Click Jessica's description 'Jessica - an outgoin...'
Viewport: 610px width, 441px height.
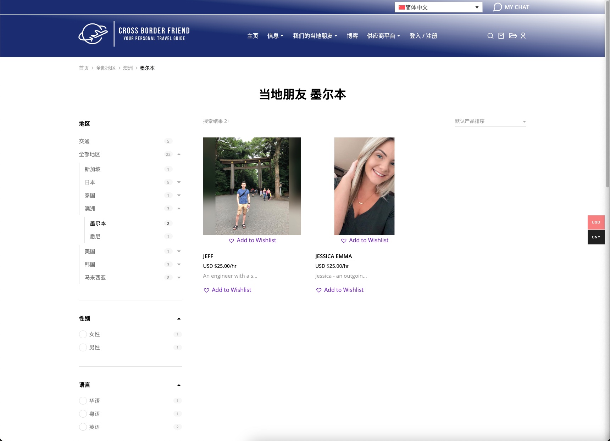click(x=341, y=276)
